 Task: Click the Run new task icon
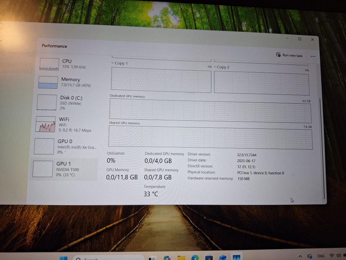pos(278,55)
